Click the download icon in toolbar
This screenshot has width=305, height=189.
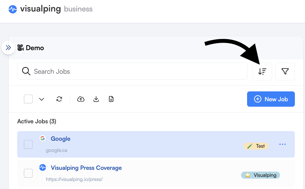coord(96,99)
